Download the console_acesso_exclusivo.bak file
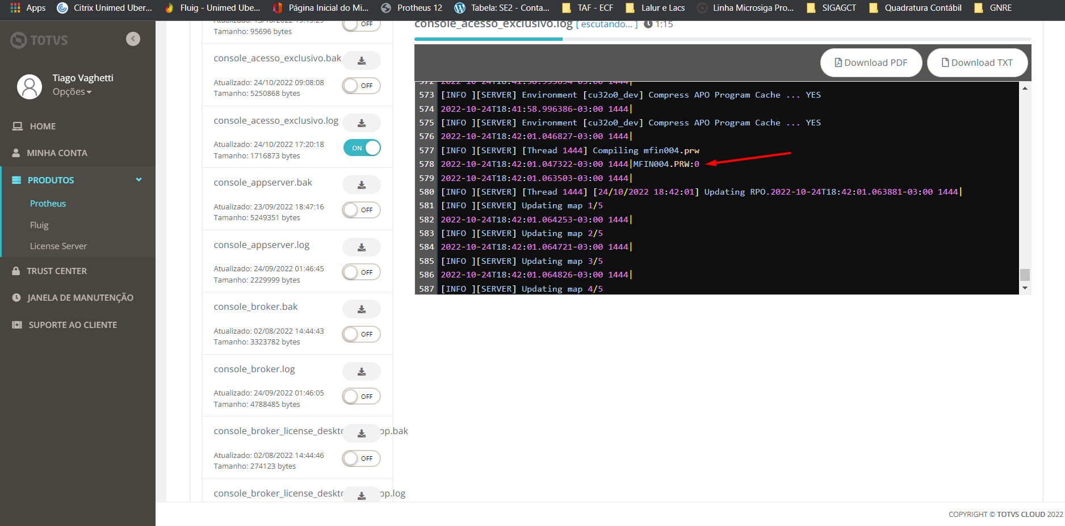Viewport: 1065px width, 526px height. coord(361,60)
